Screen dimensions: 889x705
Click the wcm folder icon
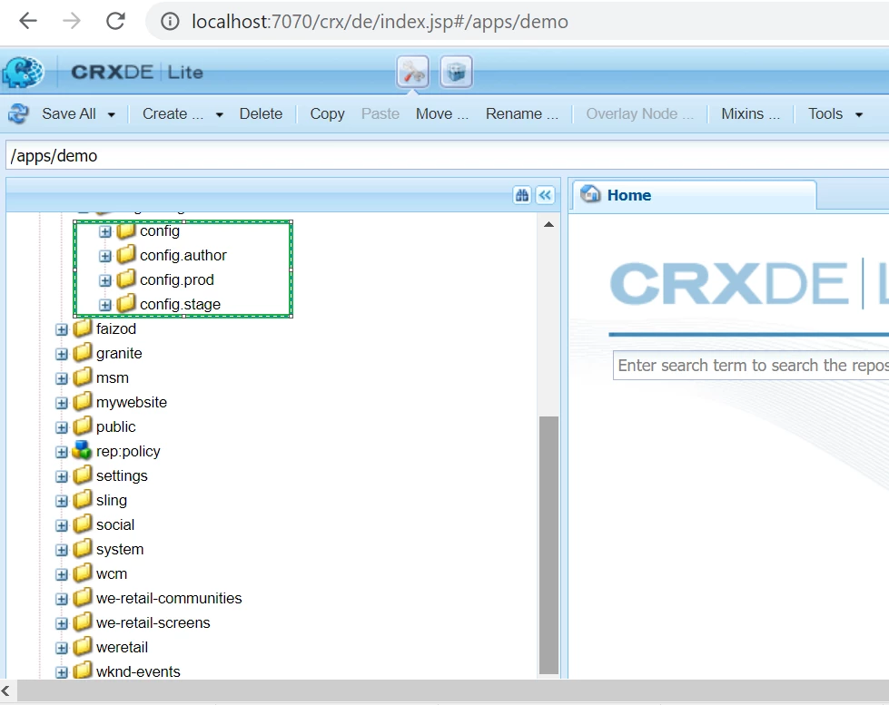pos(83,573)
